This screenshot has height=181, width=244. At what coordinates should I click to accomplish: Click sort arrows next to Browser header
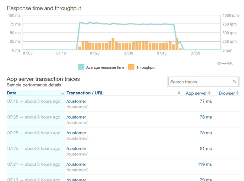click(238, 93)
